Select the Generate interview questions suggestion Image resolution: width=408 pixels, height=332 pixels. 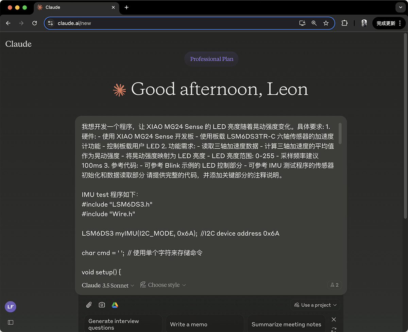(123, 324)
